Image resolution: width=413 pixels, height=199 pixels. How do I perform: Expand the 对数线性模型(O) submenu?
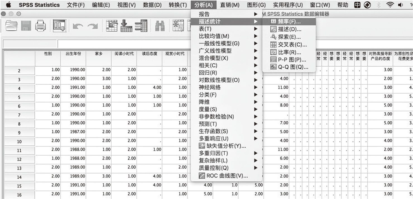point(226,80)
